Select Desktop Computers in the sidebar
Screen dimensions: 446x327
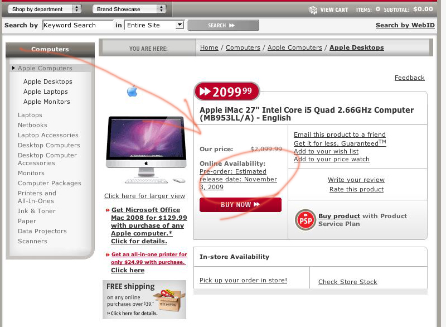coord(49,145)
